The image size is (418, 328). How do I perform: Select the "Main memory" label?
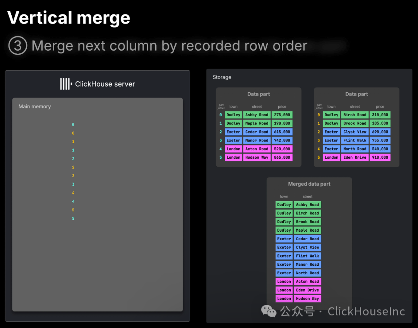click(x=35, y=107)
